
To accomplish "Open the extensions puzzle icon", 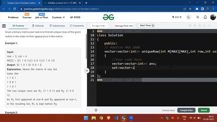I will tap(197, 9).
